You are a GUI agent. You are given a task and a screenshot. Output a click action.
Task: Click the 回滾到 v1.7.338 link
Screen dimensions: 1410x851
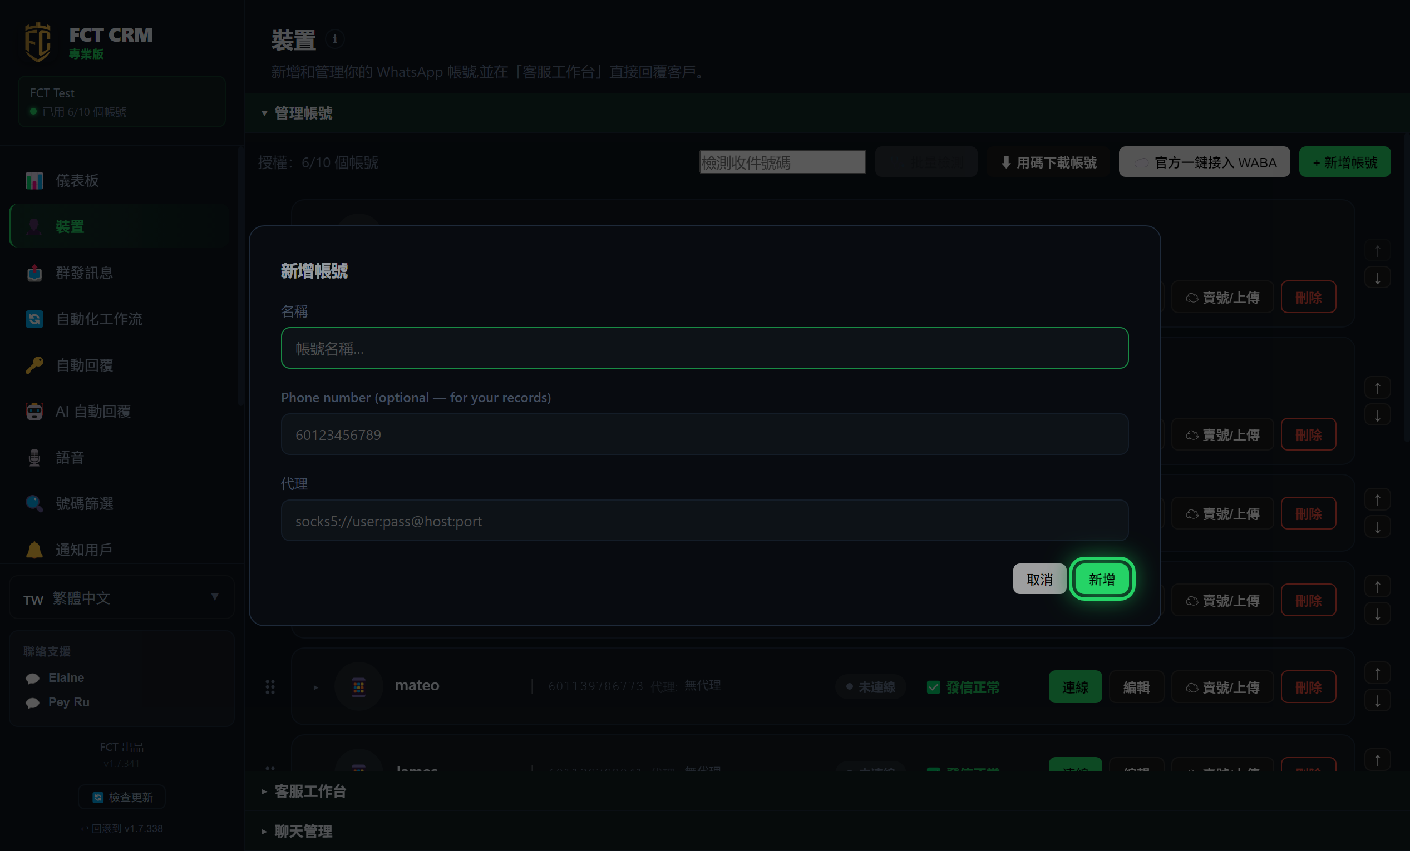[x=122, y=829]
